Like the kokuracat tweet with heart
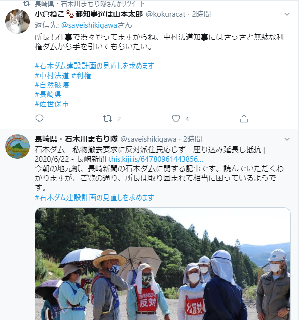This screenshot has height=320, width=299. 176,119
